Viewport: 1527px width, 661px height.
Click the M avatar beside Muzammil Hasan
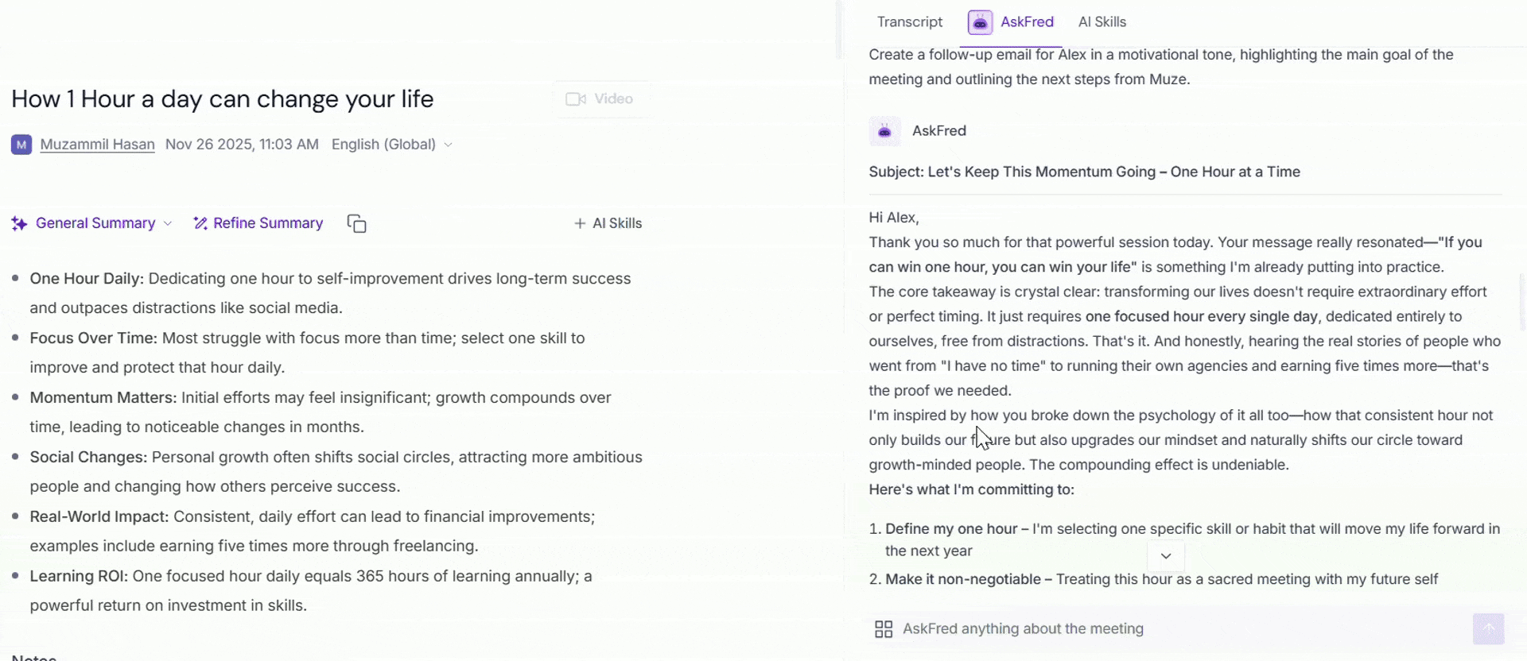pos(21,145)
